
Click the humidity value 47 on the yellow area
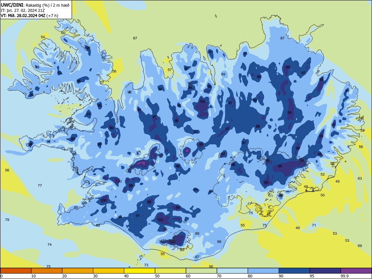pyautogui.click(x=269, y=214)
